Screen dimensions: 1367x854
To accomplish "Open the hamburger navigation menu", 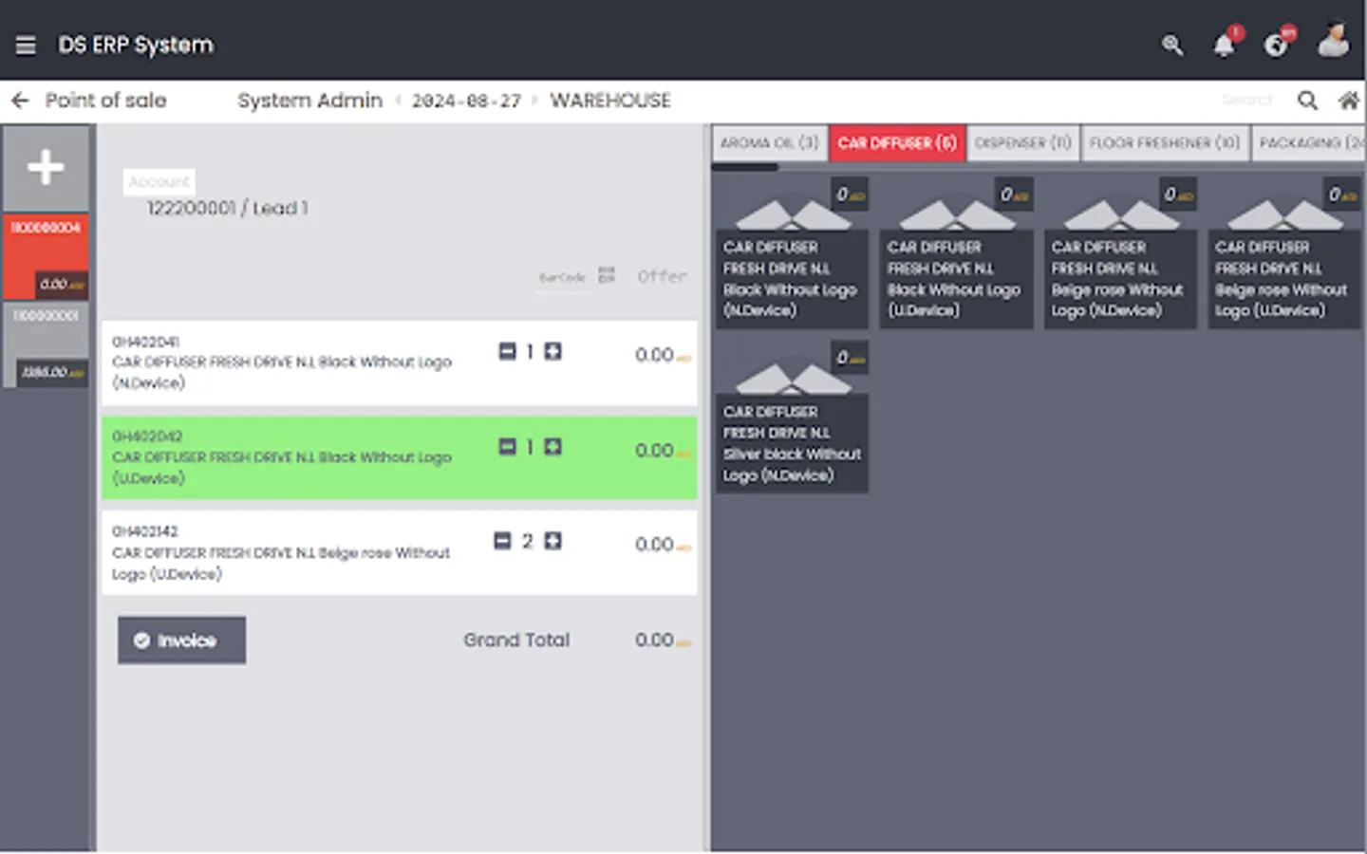I will 26,45.
